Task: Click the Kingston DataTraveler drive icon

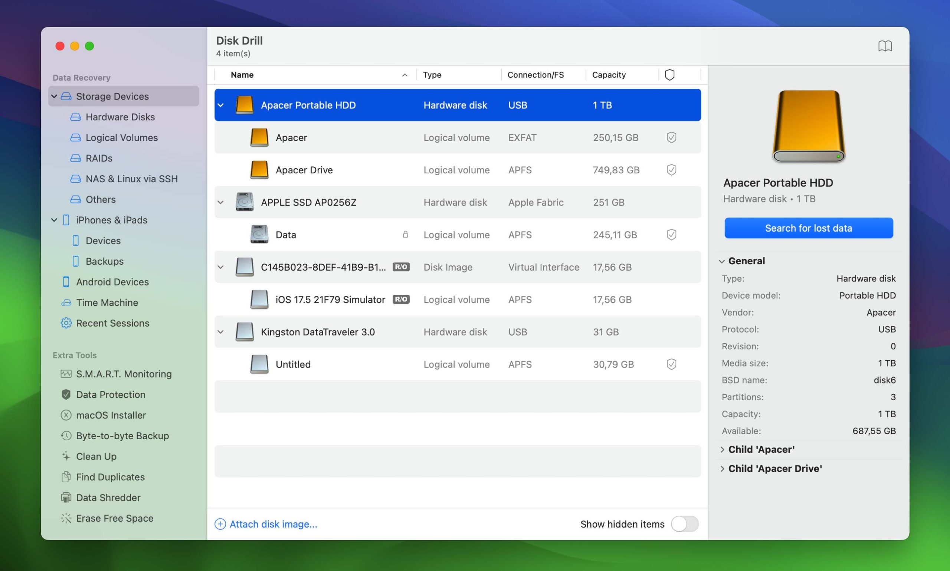Action: tap(245, 332)
